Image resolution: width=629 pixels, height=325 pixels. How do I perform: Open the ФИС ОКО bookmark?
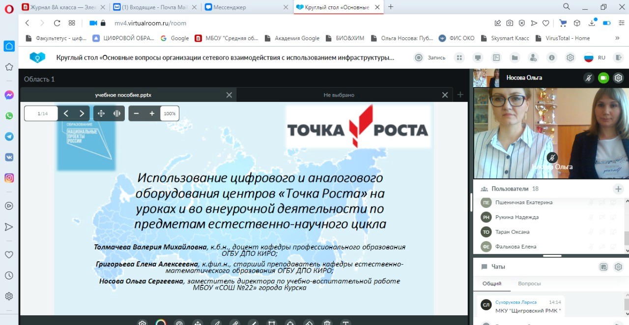[457, 38]
